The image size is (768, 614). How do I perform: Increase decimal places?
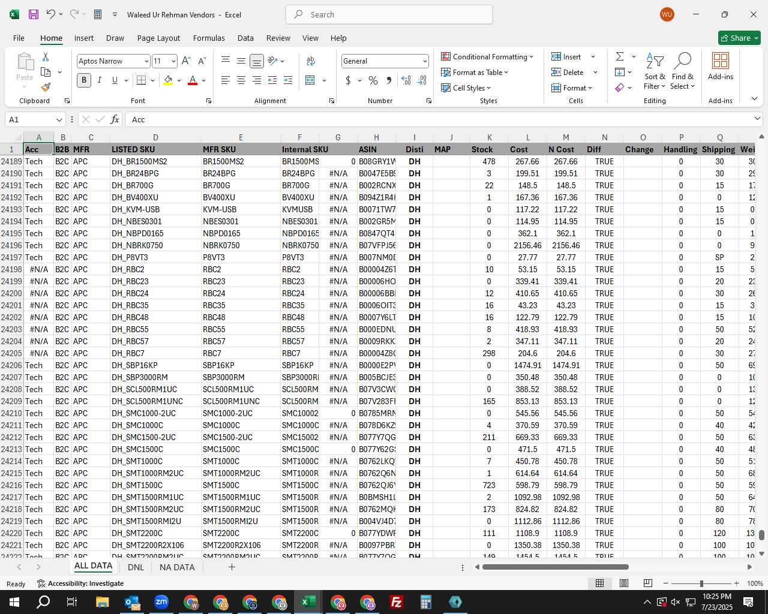(x=406, y=80)
